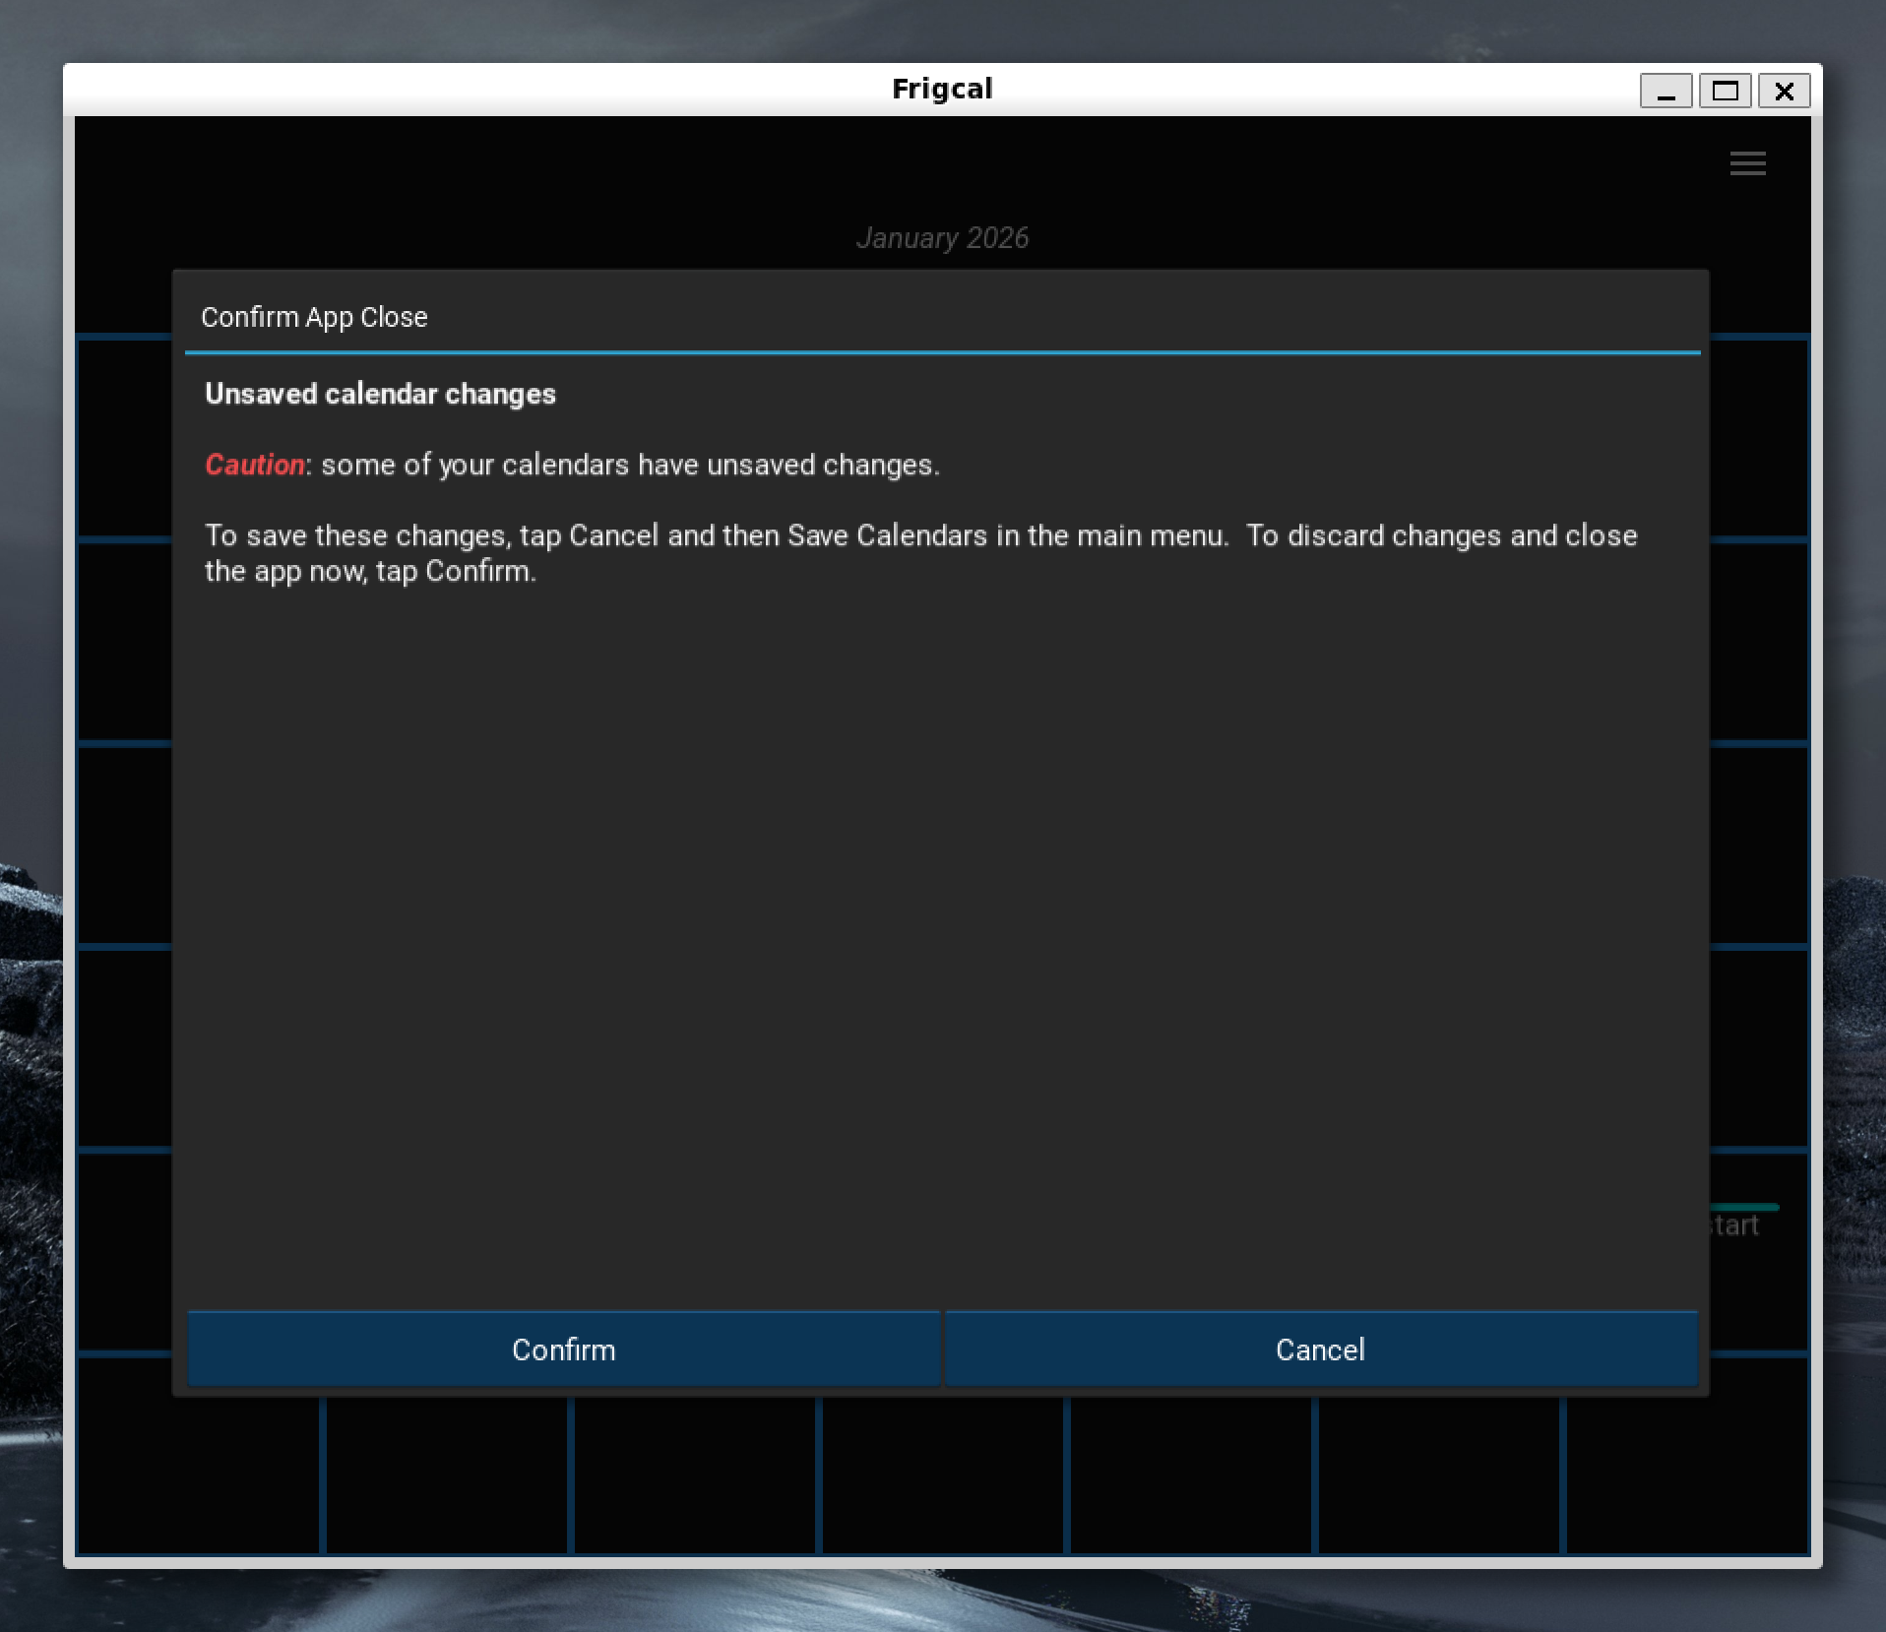Screen dimensions: 1886x1632
Task: Click the Unsaved calendar changes heading
Action: [380, 394]
